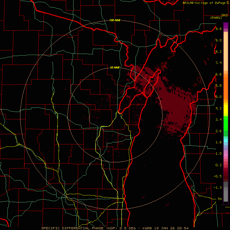230x230 pixels.
Task: Pick the cyan band of the color scale
Action: [226, 141]
